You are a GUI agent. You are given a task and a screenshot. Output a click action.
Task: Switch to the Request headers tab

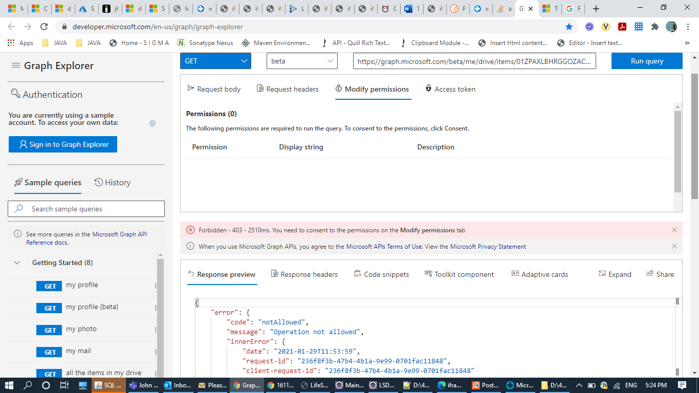click(x=288, y=89)
